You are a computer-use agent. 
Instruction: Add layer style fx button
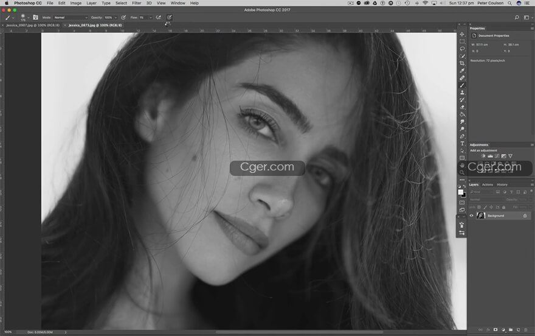click(x=488, y=330)
